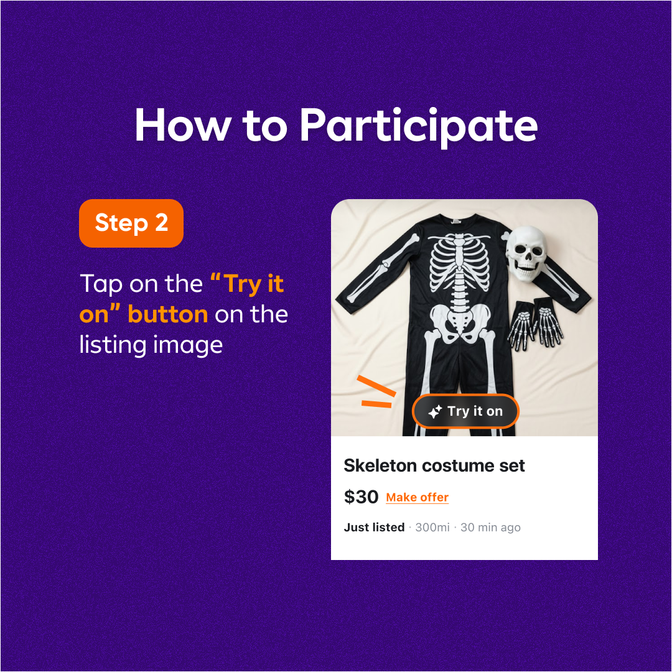
Task: Click the sparkle icon in Try it on
Action: point(434,412)
